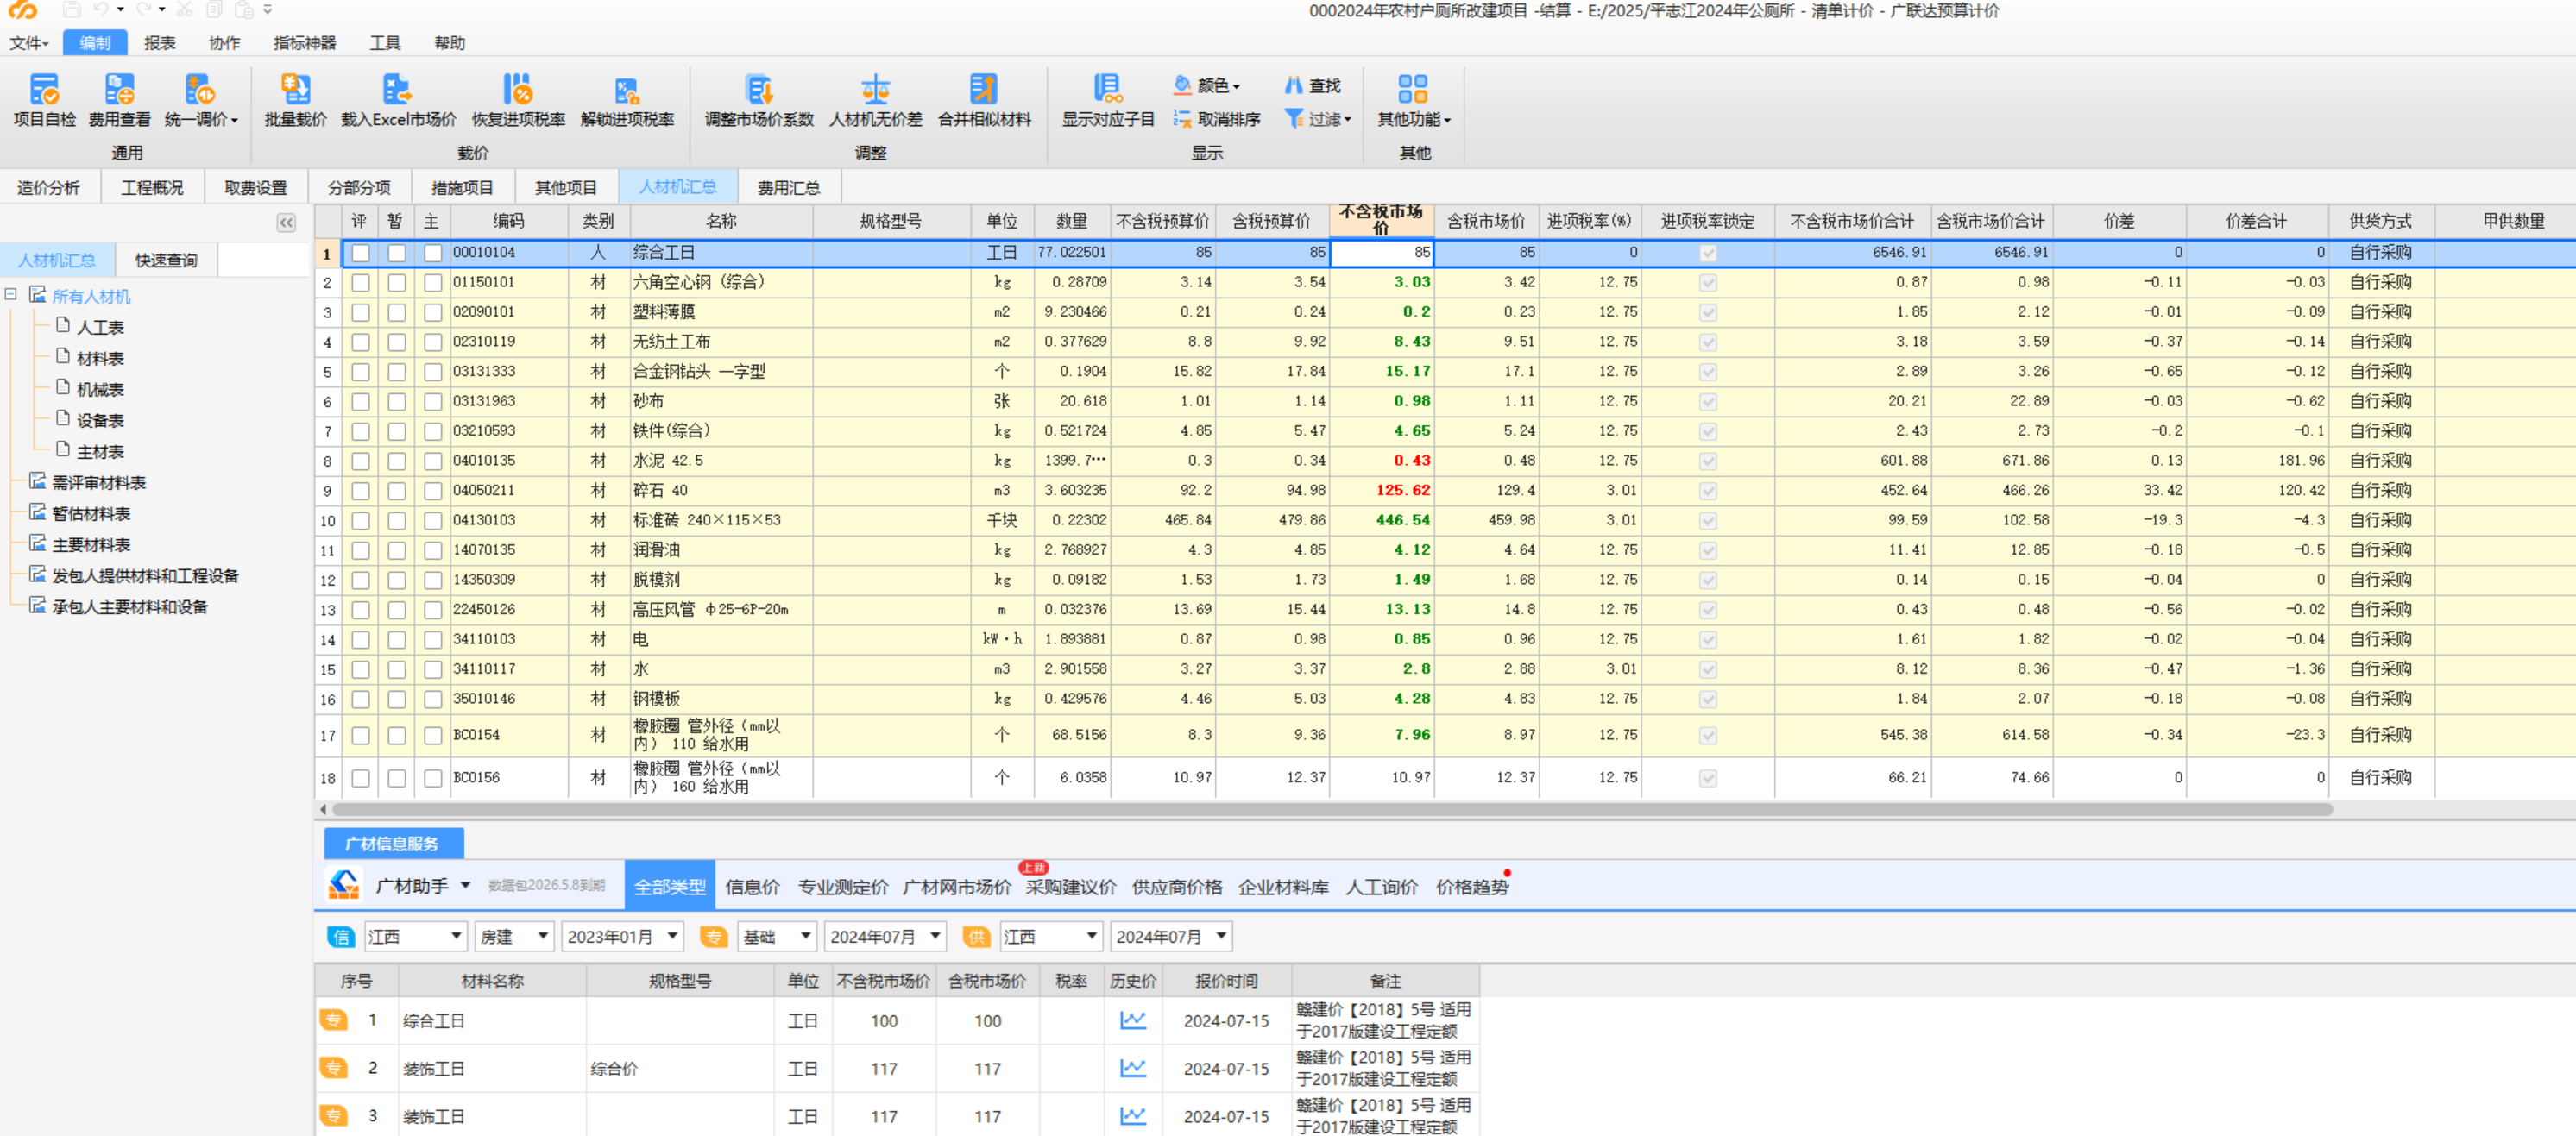Click the save icon in quick access toolbar
The width and height of the screenshot is (2576, 1136).
71,10
